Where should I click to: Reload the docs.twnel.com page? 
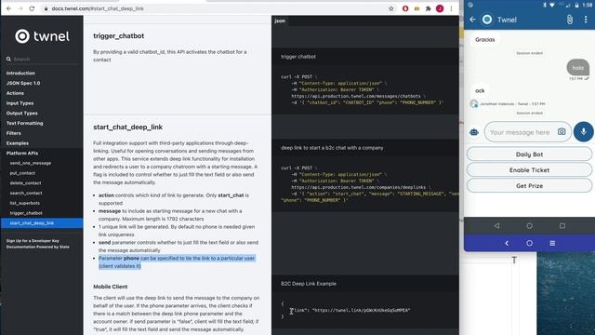32,8
